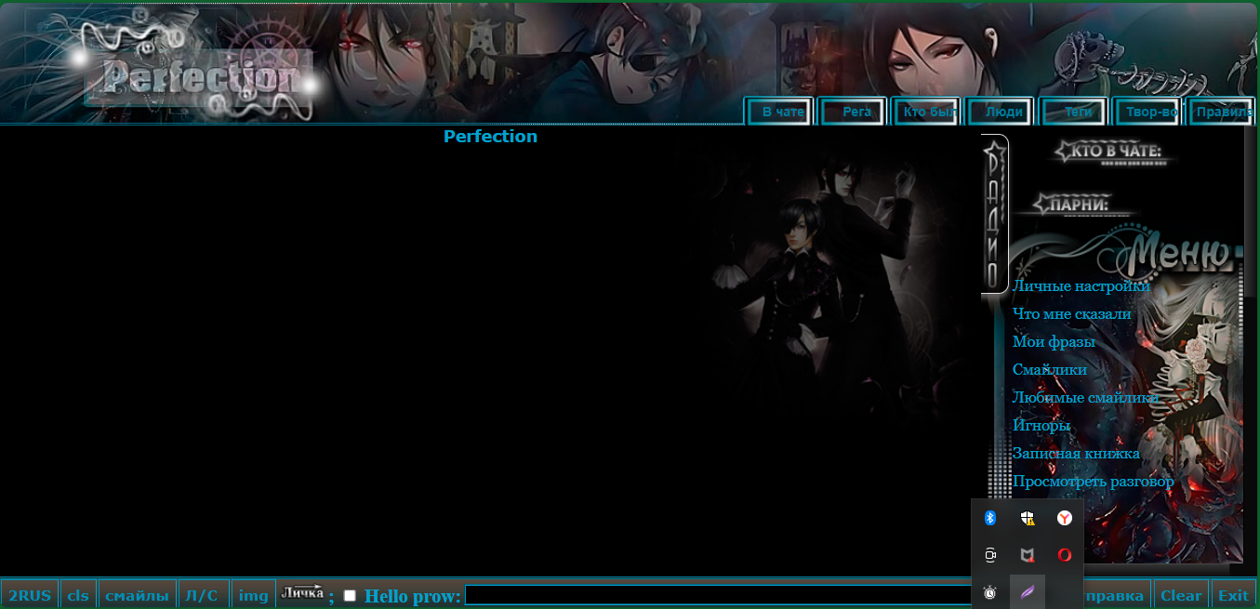Open Windows Security shield tray icon

[x=1028, y=518]
